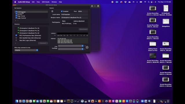The image size is (185, 104).
Task: Stop the screen recording from the menu bar
Action: click(112, 2)
